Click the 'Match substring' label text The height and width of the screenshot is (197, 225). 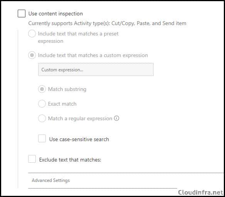click(67, 89)
